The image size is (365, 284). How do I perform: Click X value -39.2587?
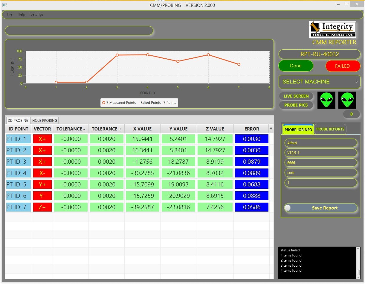click(x=143, y=207)
